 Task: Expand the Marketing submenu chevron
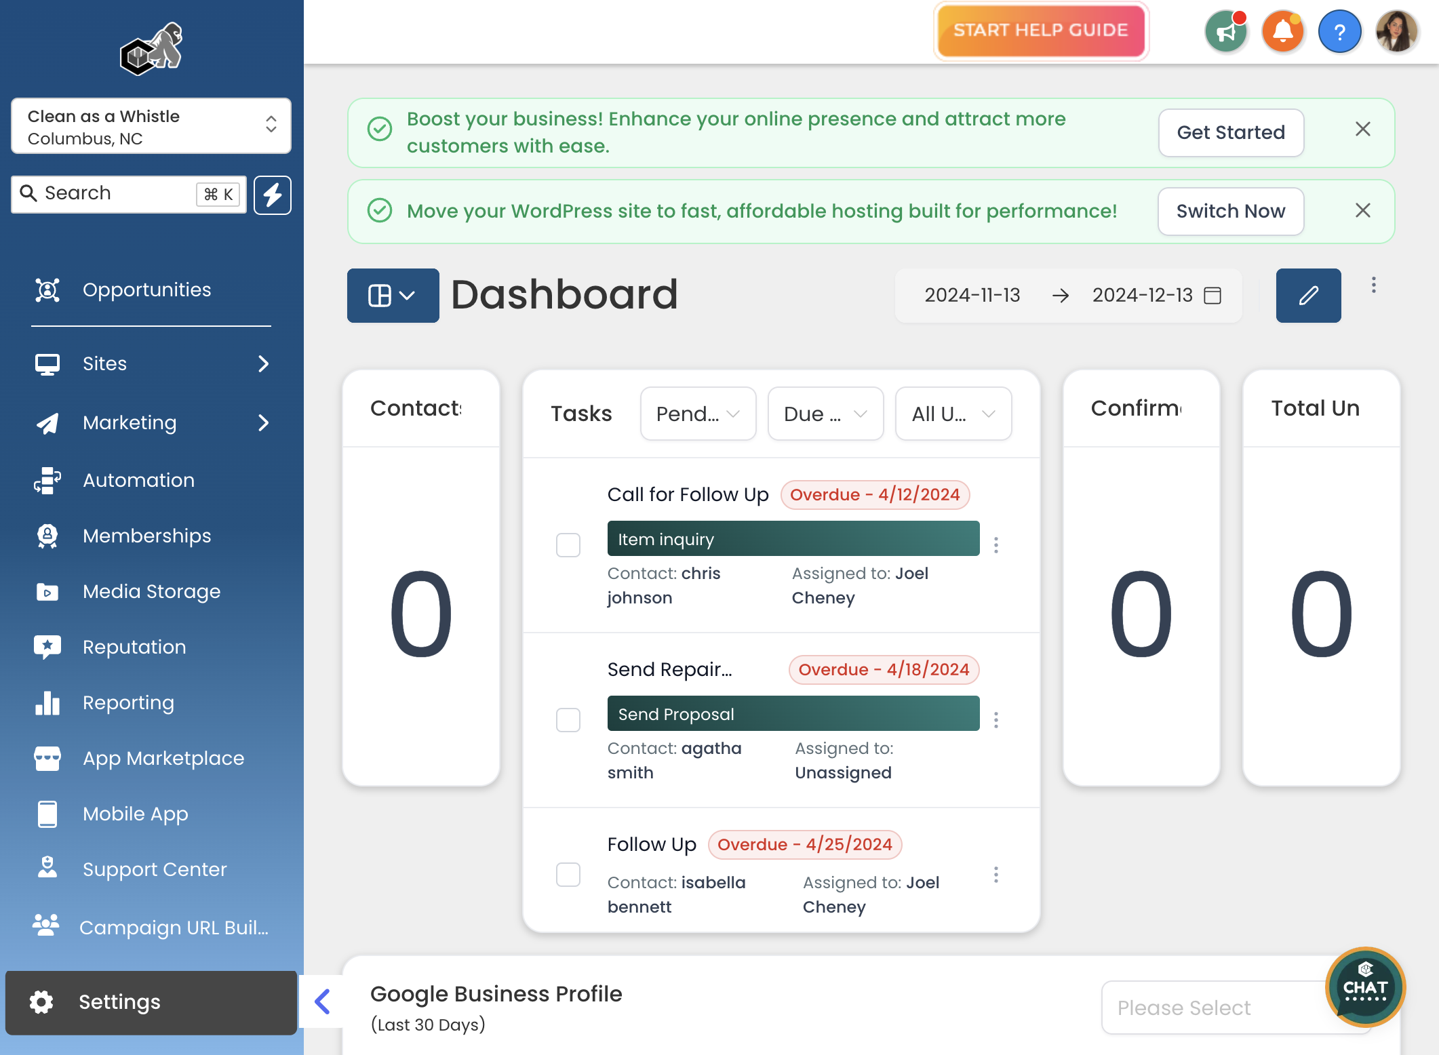tap(264, 423)
